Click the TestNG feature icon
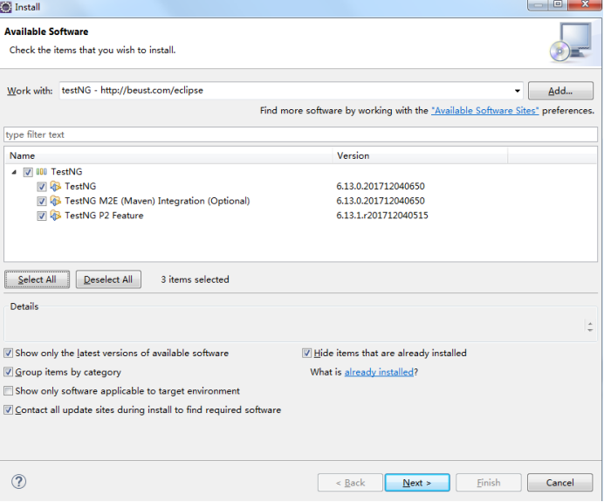 [56, 187]
